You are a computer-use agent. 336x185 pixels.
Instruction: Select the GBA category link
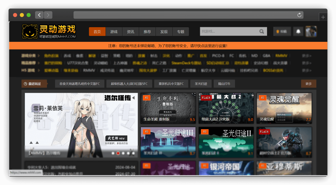(266, 56)
